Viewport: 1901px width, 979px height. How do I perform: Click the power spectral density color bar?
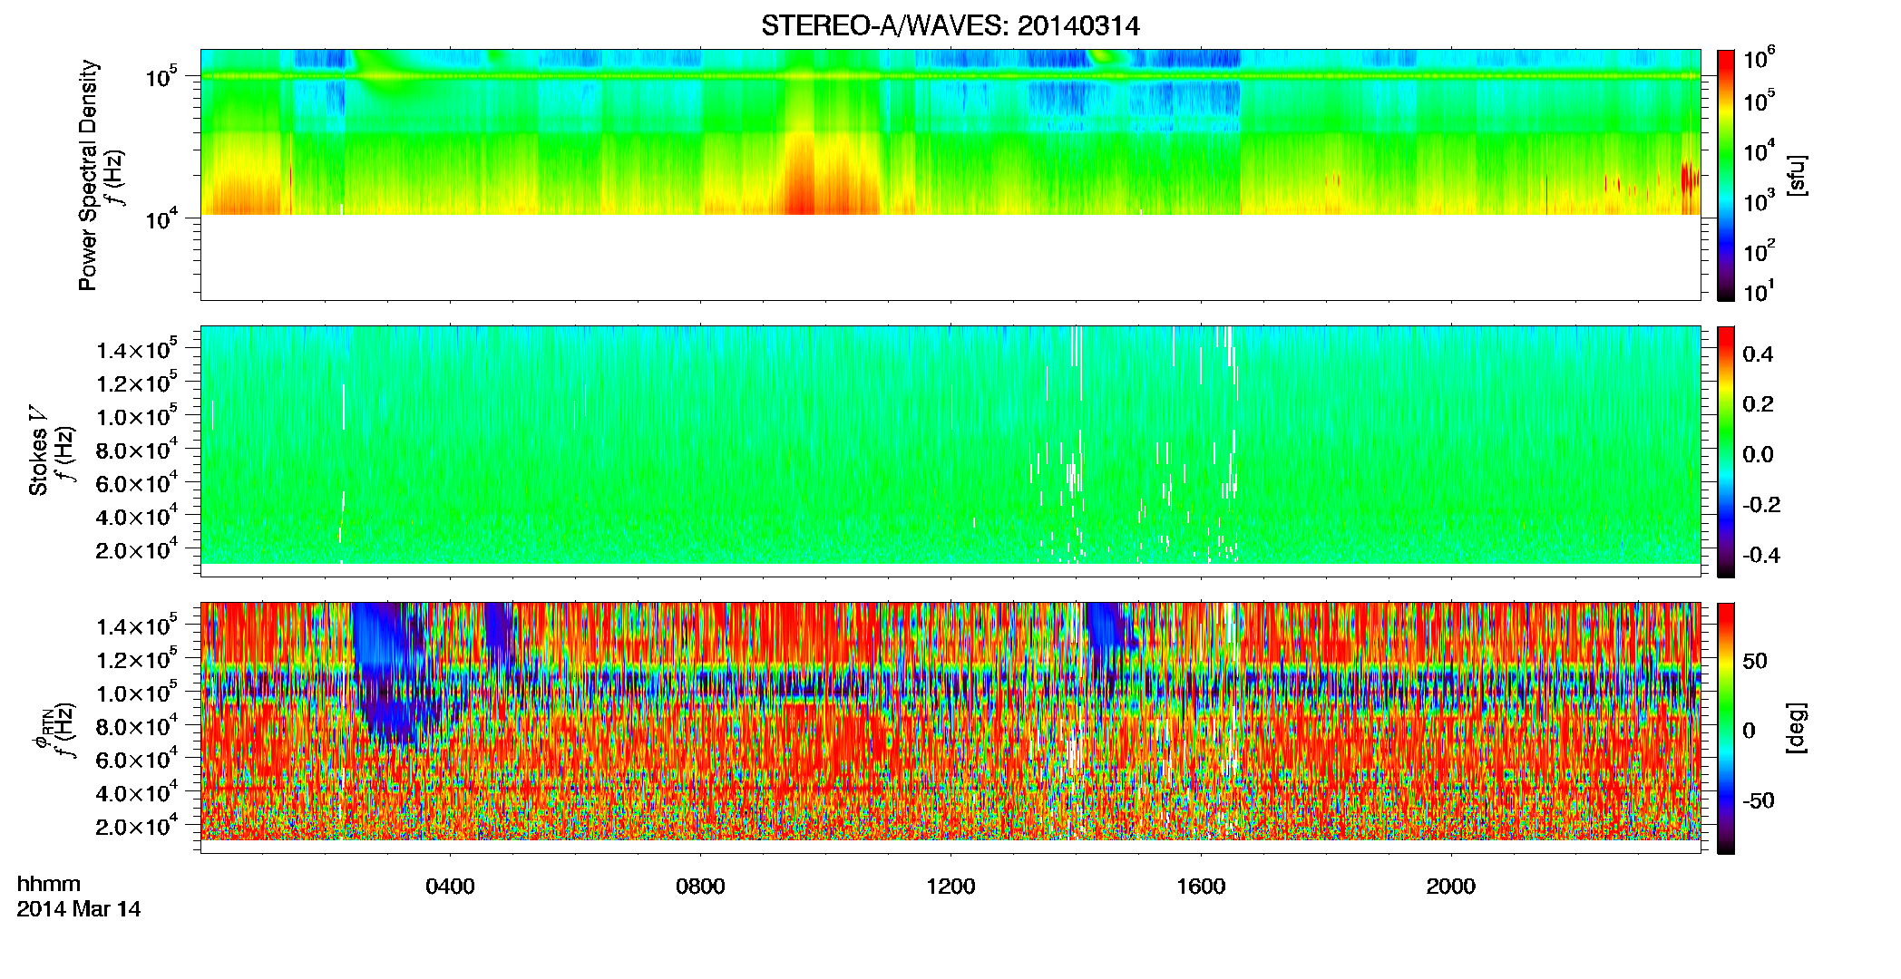pyautogui.click(x=1726, y=175)
